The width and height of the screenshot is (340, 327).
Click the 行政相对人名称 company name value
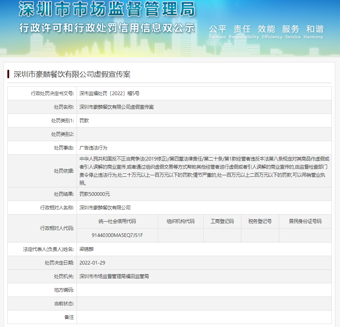(x=105, y=208)
